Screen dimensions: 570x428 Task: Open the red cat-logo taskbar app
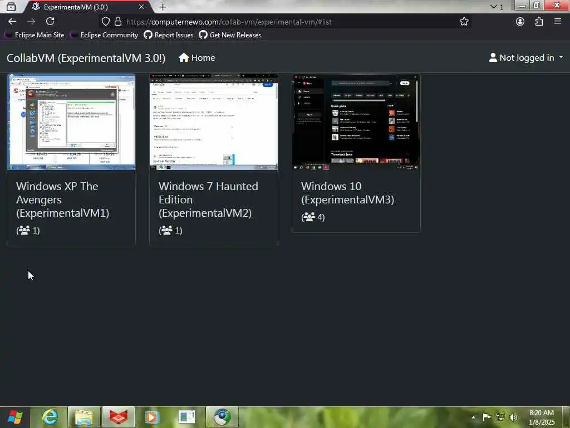coord(119,417)
